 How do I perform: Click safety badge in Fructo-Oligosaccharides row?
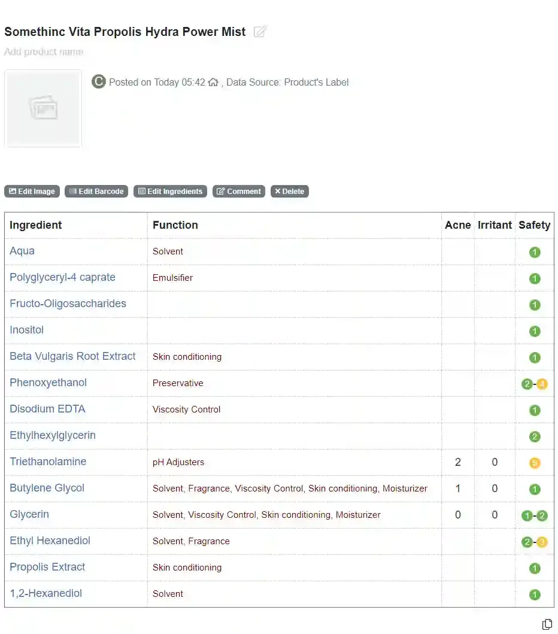point(535,305)
